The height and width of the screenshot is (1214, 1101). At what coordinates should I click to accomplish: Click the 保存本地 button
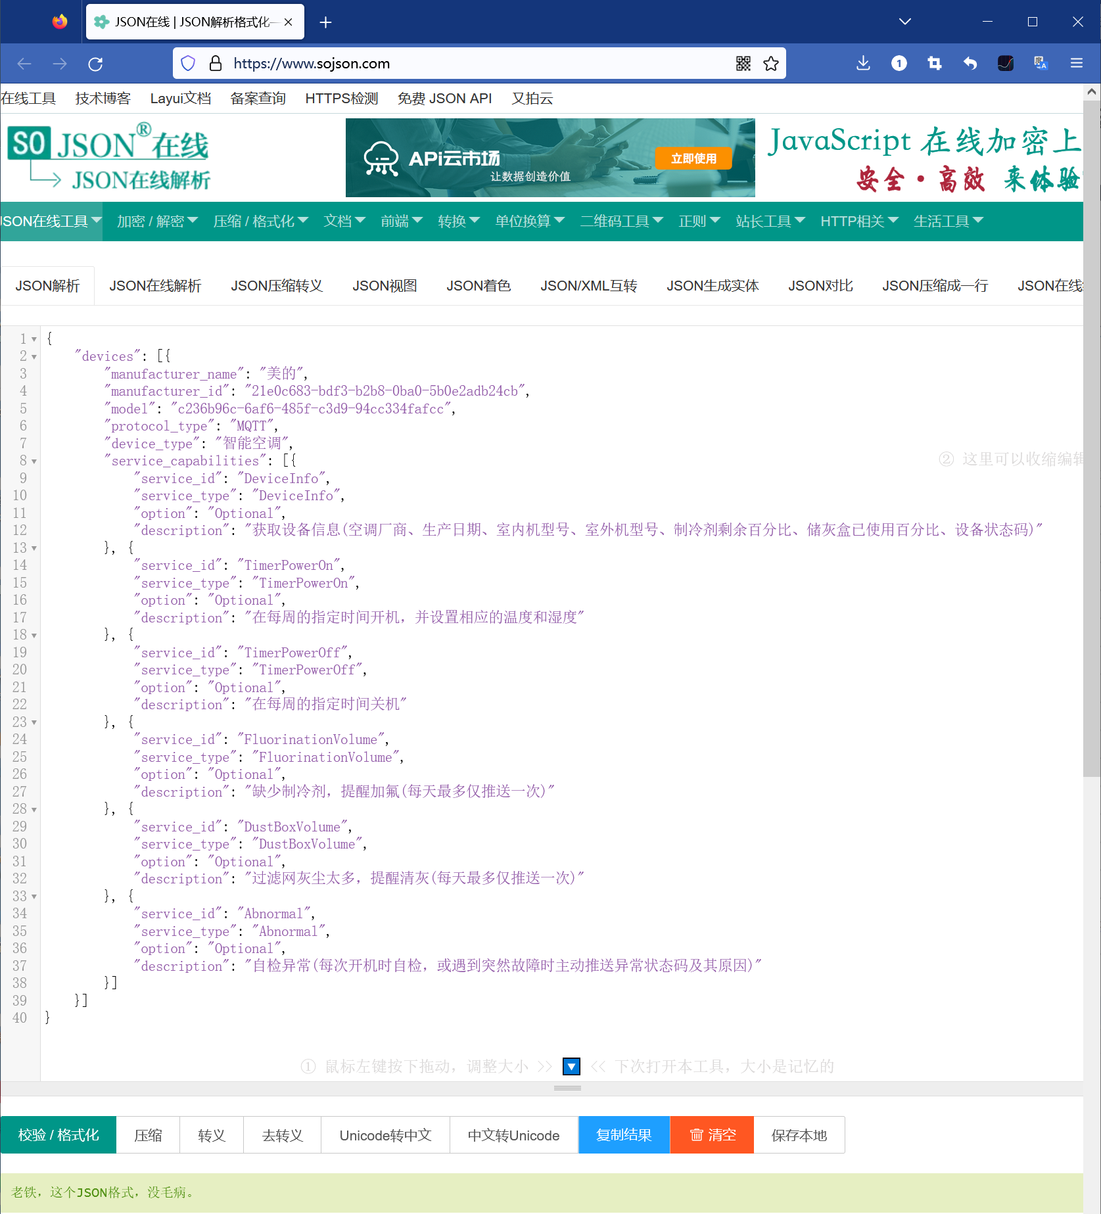coord(799,1135)
